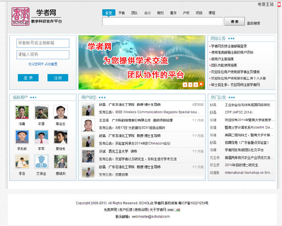Open the 关于学者网 footer link
This screenshot has height=226, width=282.
[x=158, y=209]
